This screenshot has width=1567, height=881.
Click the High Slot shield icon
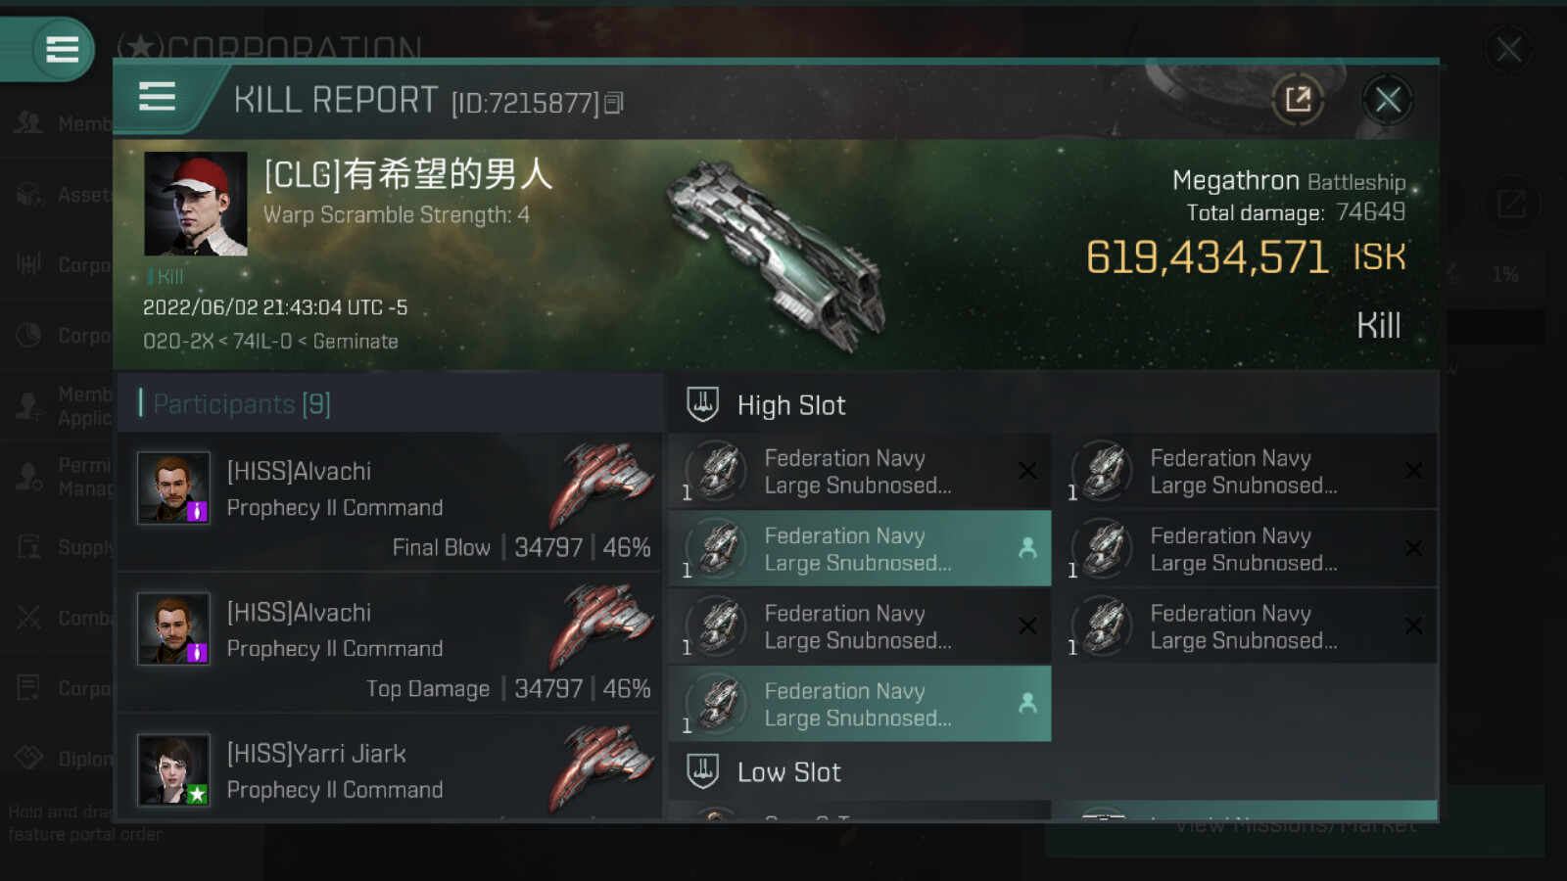(702, 404)
